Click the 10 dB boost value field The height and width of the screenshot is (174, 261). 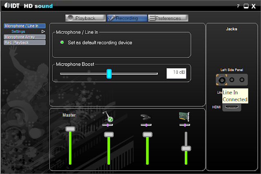[176, 73]
